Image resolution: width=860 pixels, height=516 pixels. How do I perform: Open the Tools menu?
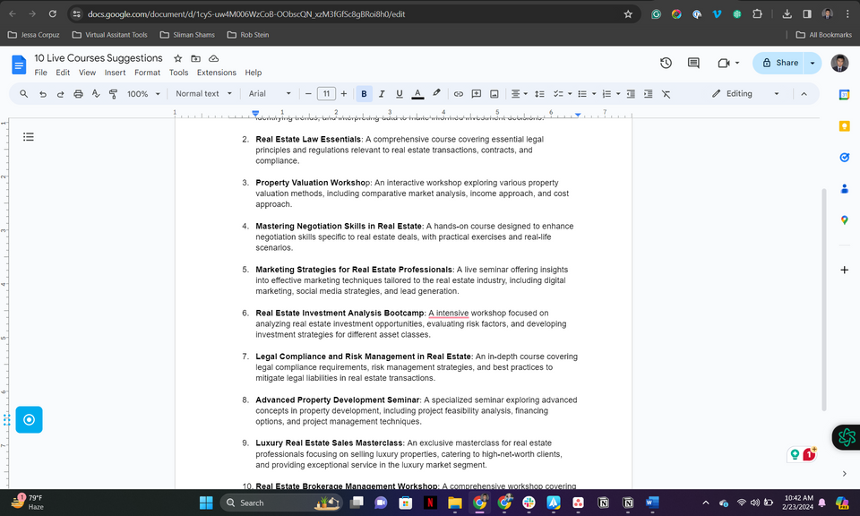click(178, 73)
